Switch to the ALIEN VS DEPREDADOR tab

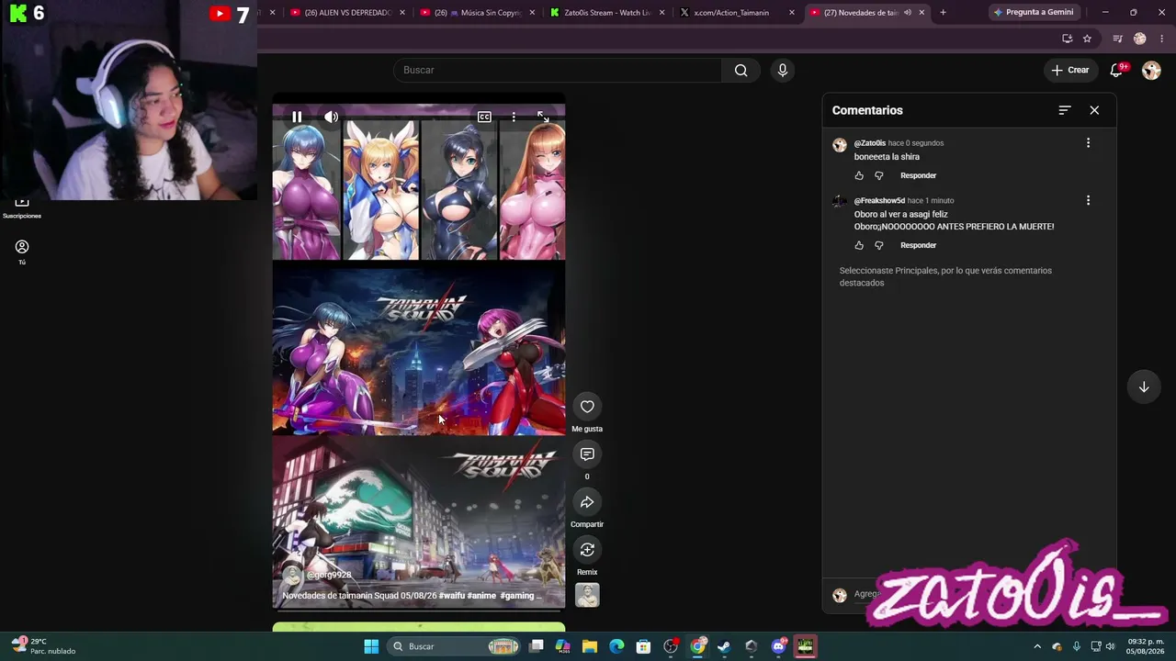[x=347, y=13]
